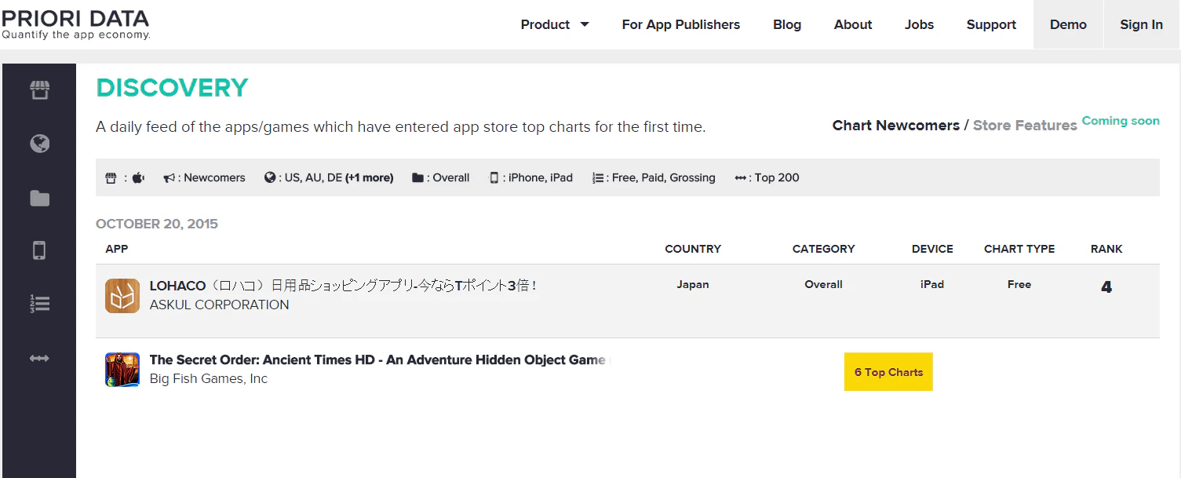Click the range icon beside Top 200
This screenshot has height=478, width=1181.
(x=740, y=178)
